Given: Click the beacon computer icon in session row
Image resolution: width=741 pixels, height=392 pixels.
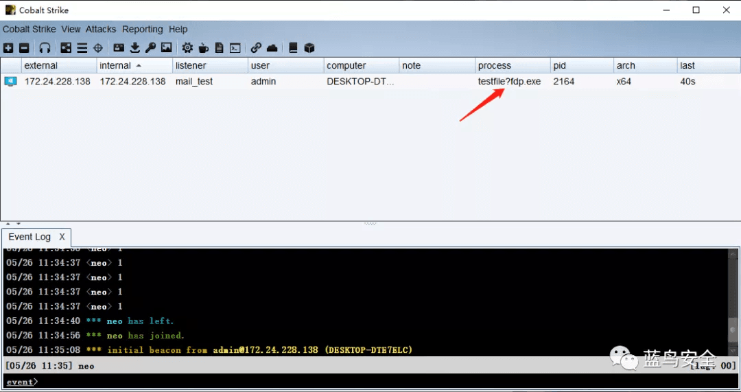Looking at the screenshot, I should pos(10,81).
